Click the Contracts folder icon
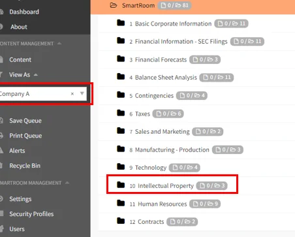 pyautogui.click(x=121, y=221)
